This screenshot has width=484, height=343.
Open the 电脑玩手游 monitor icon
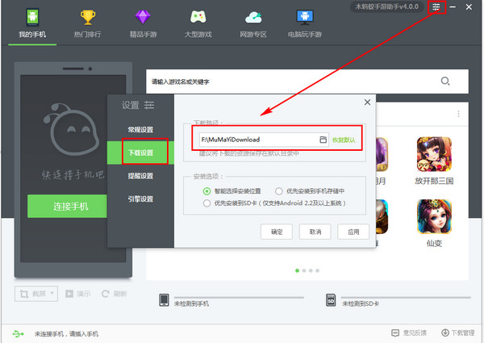pos(304,16)
